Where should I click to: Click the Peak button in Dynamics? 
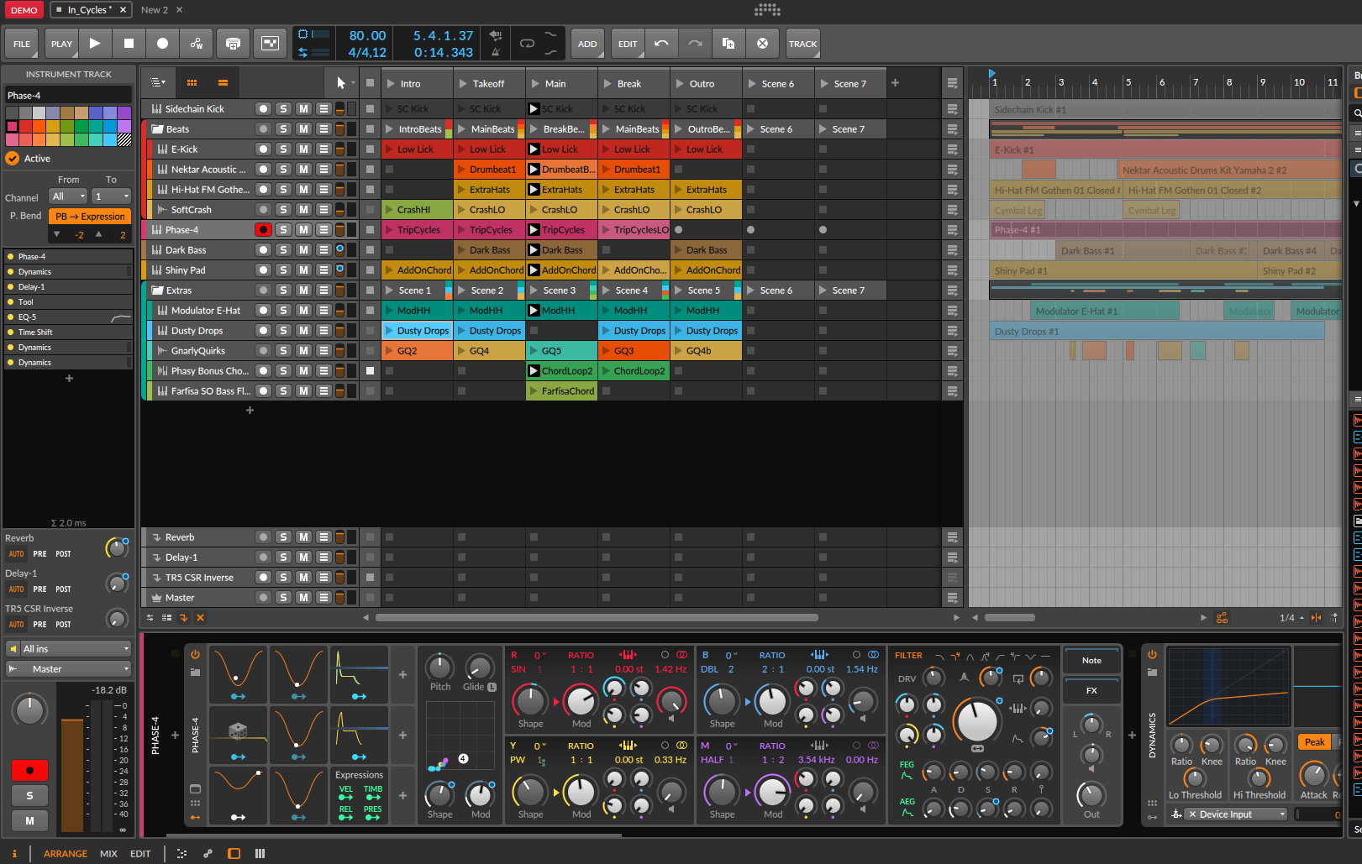[1315, 742]
